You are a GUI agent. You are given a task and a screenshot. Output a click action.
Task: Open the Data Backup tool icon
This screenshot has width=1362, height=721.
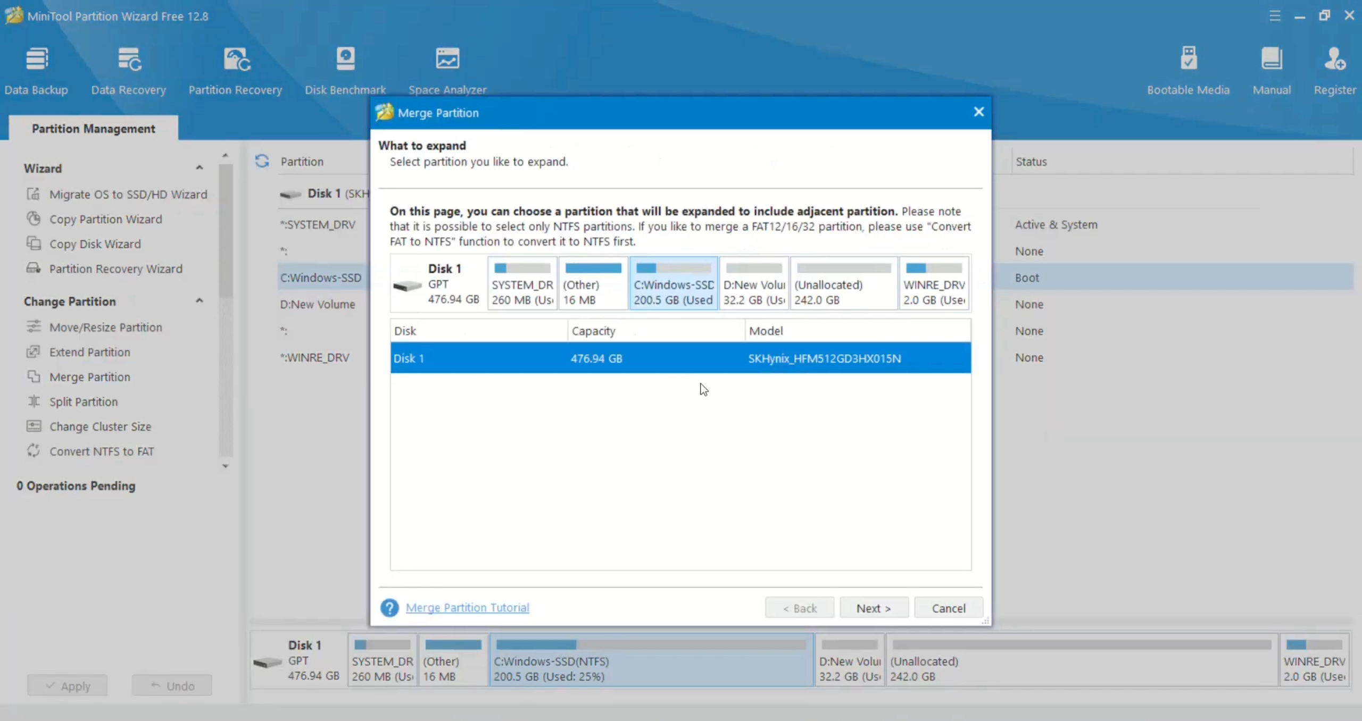[36, 60]
